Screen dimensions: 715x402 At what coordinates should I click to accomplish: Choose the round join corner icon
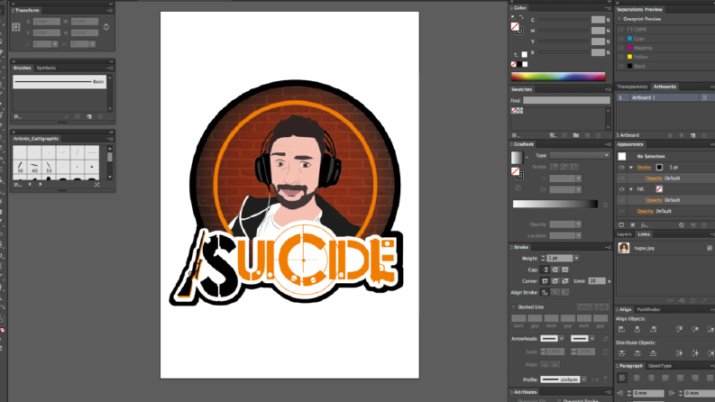coord(555,281)
